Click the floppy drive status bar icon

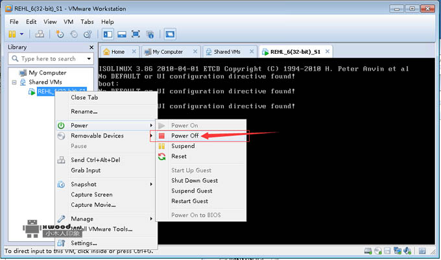[x=387, y=251]
